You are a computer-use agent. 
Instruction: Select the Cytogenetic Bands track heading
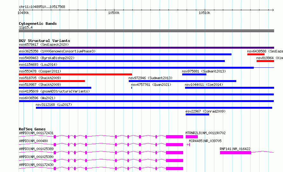[x=38, y=24]
